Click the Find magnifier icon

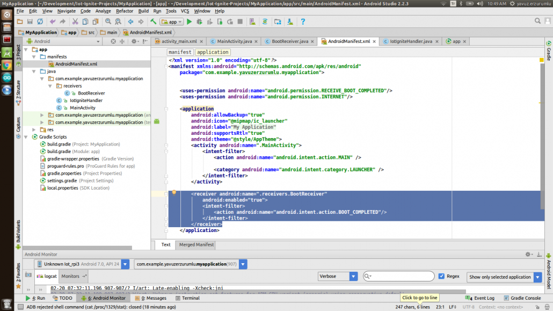pyautogui.click(x=108, y=22)
